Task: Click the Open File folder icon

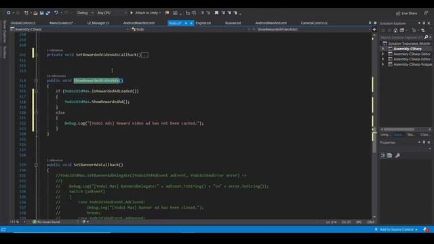Action: coord(35,13)
